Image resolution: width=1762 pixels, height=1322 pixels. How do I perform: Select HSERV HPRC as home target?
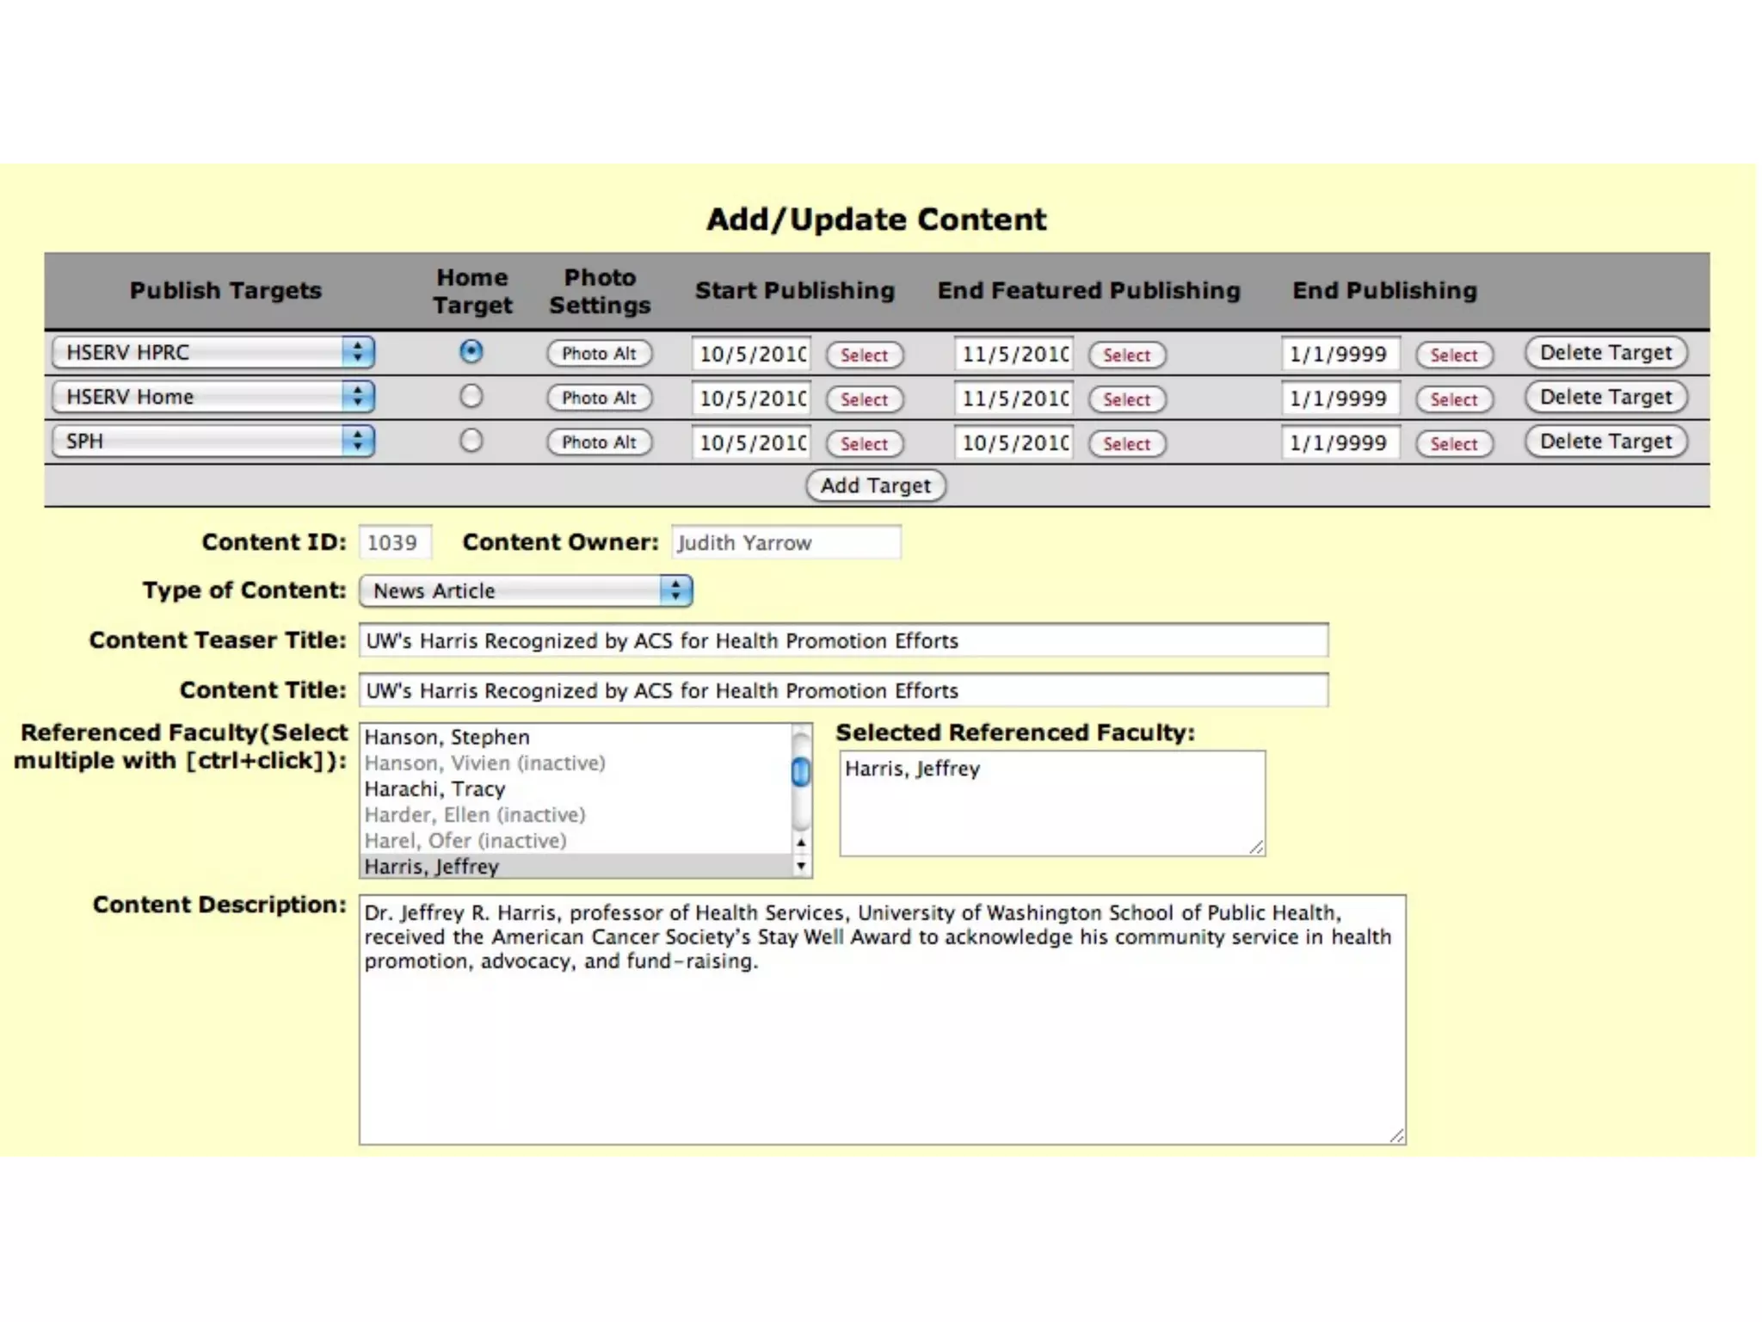(x=471, y=351)
